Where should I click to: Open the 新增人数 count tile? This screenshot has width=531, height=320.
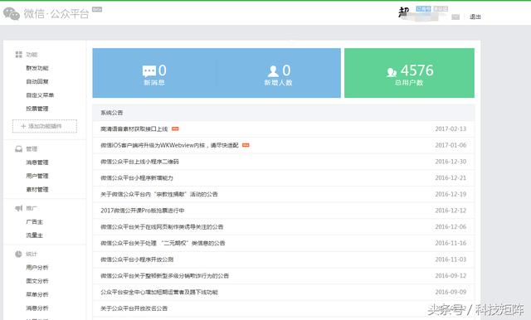(x=279, y=73)
